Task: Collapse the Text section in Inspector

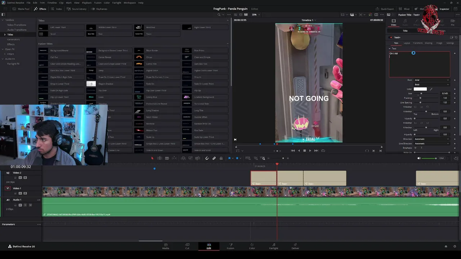Action: pyautogui.click(x=389, y=48)
